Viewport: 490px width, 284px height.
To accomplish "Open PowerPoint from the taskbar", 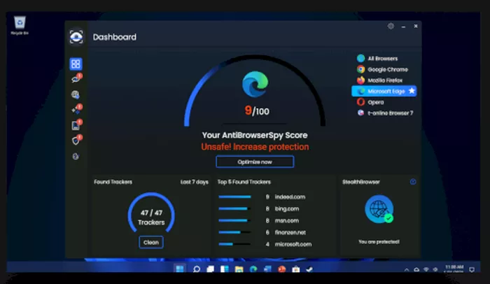I will point(282,269).
